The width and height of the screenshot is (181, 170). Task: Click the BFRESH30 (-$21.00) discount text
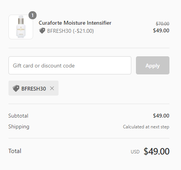[70, 31]
